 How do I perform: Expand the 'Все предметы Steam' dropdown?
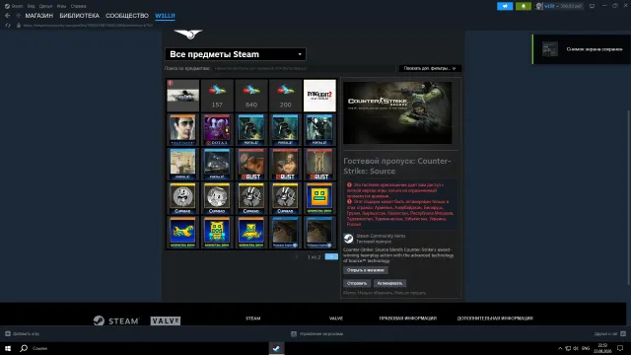(x=236, y=54)
